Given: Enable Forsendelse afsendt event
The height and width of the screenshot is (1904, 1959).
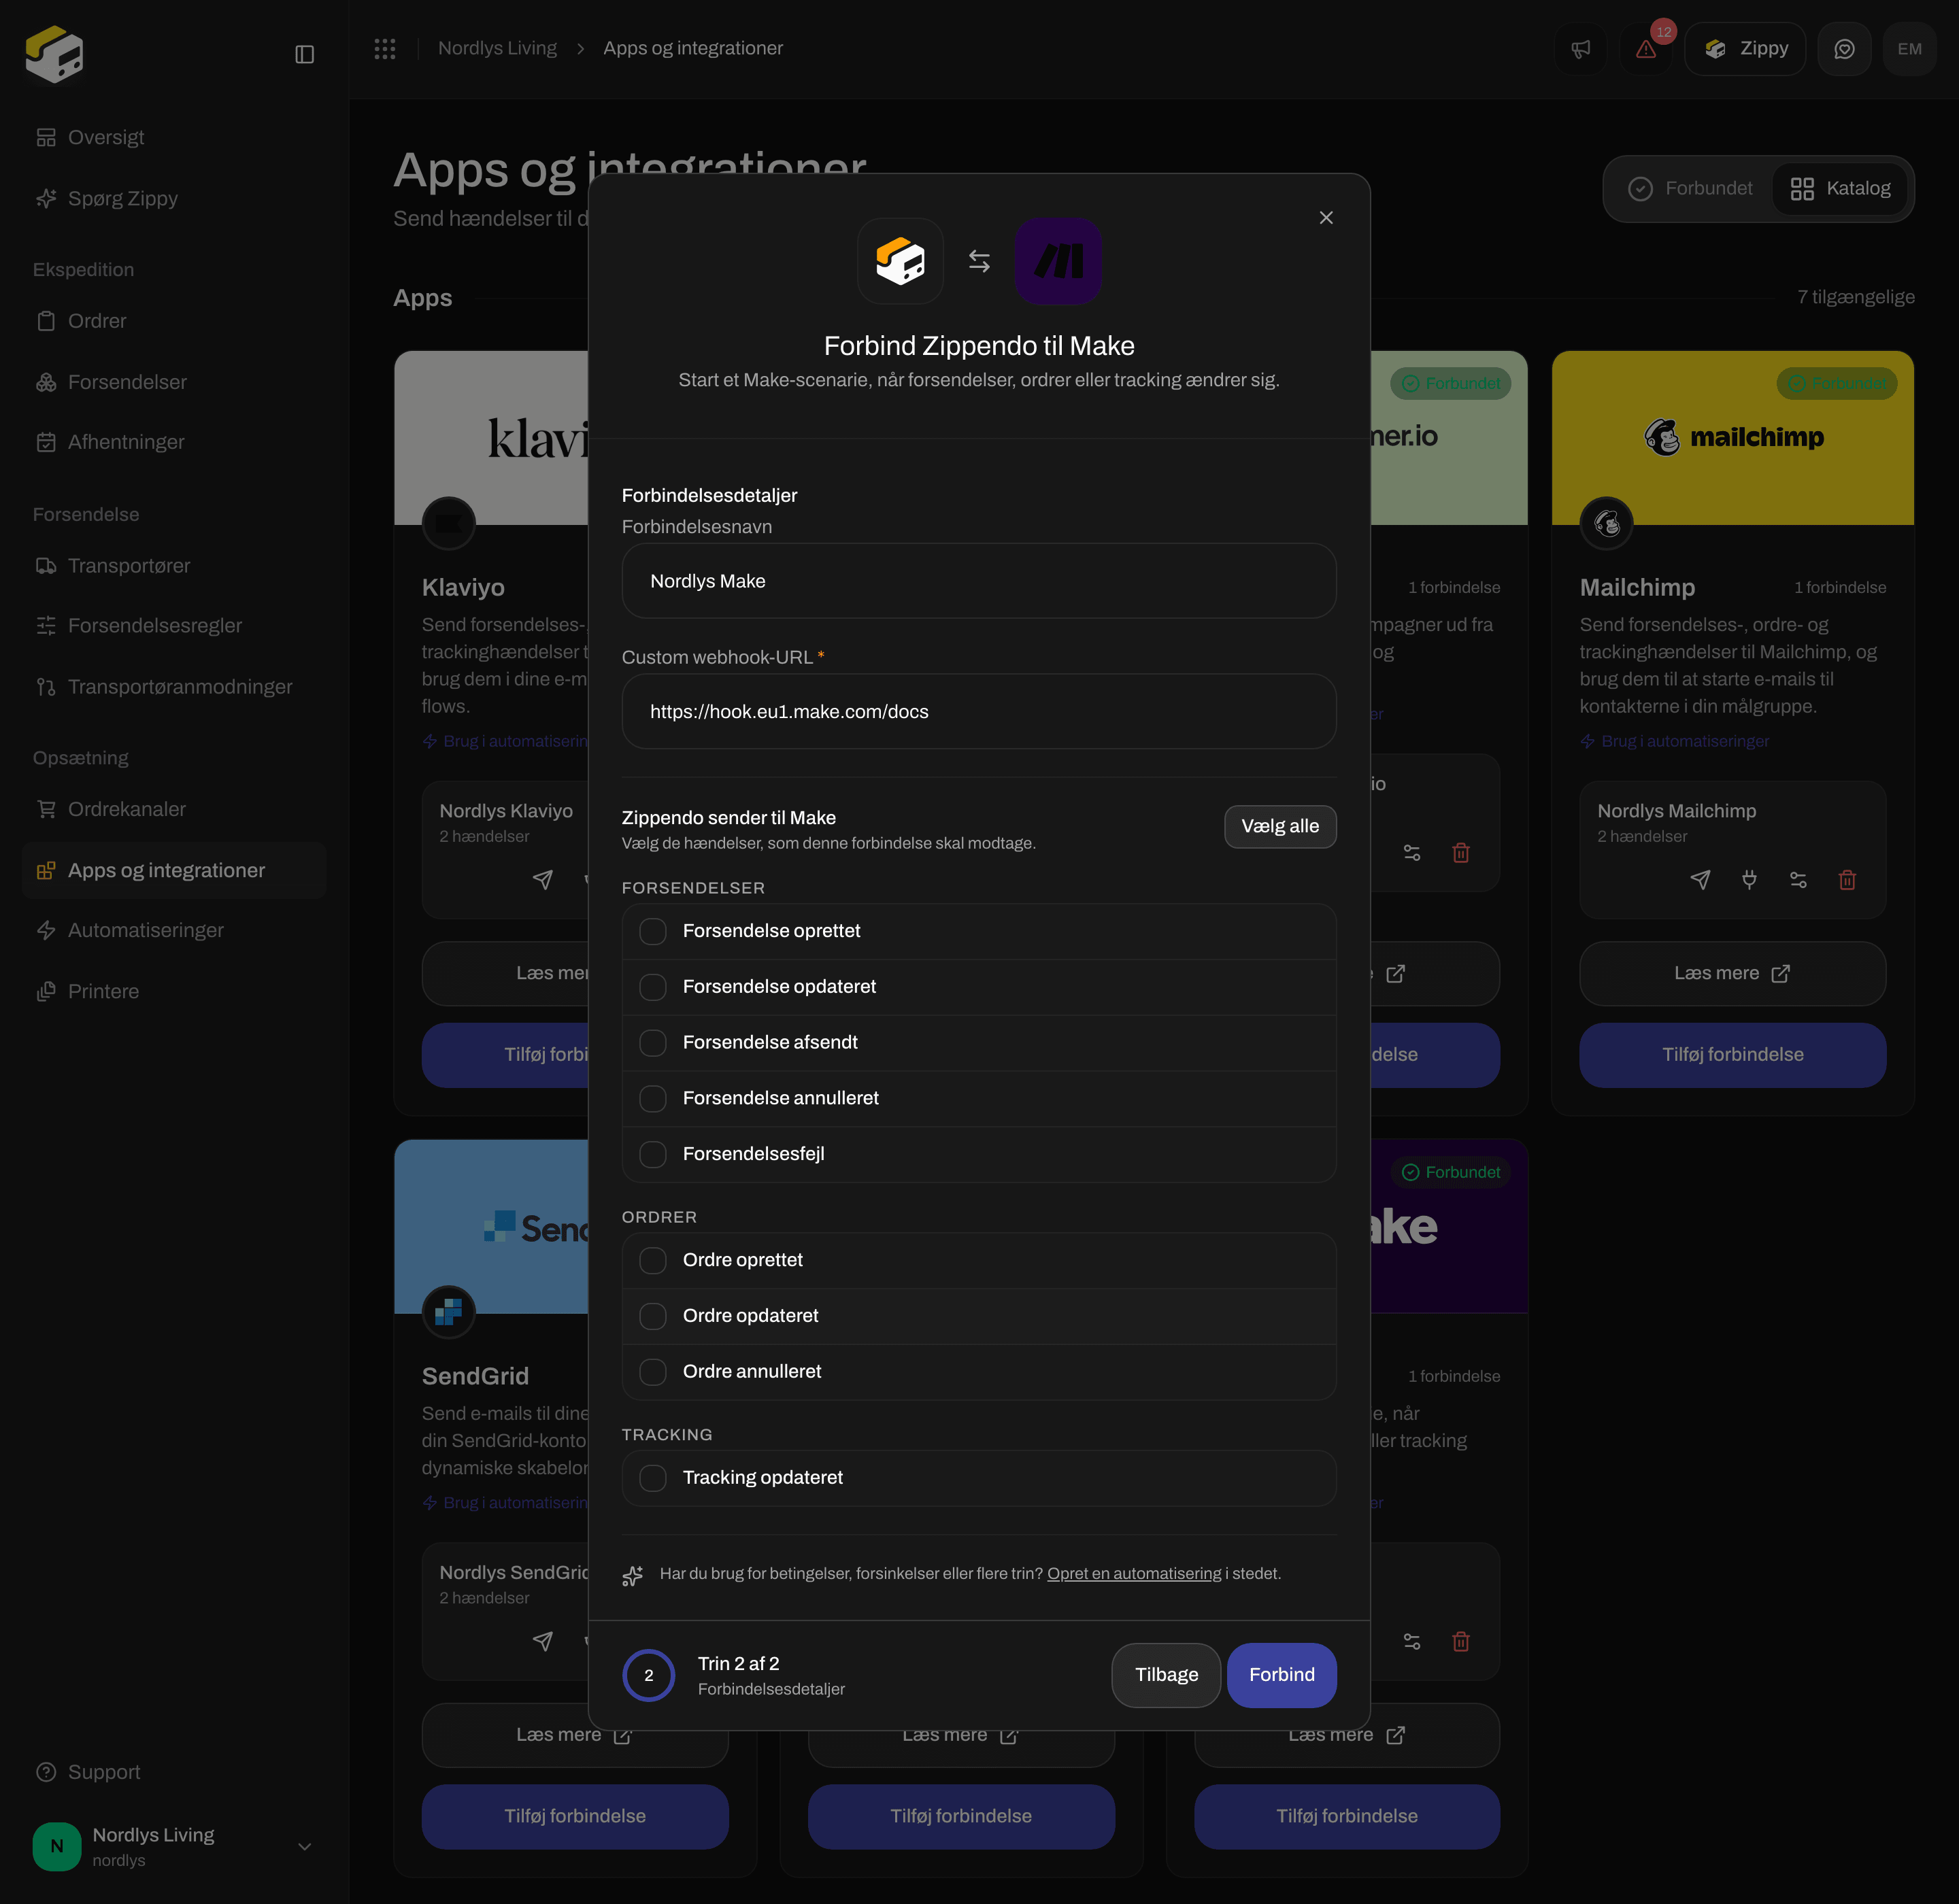Looking at the screenshot, I should [x=652, y=1043].
